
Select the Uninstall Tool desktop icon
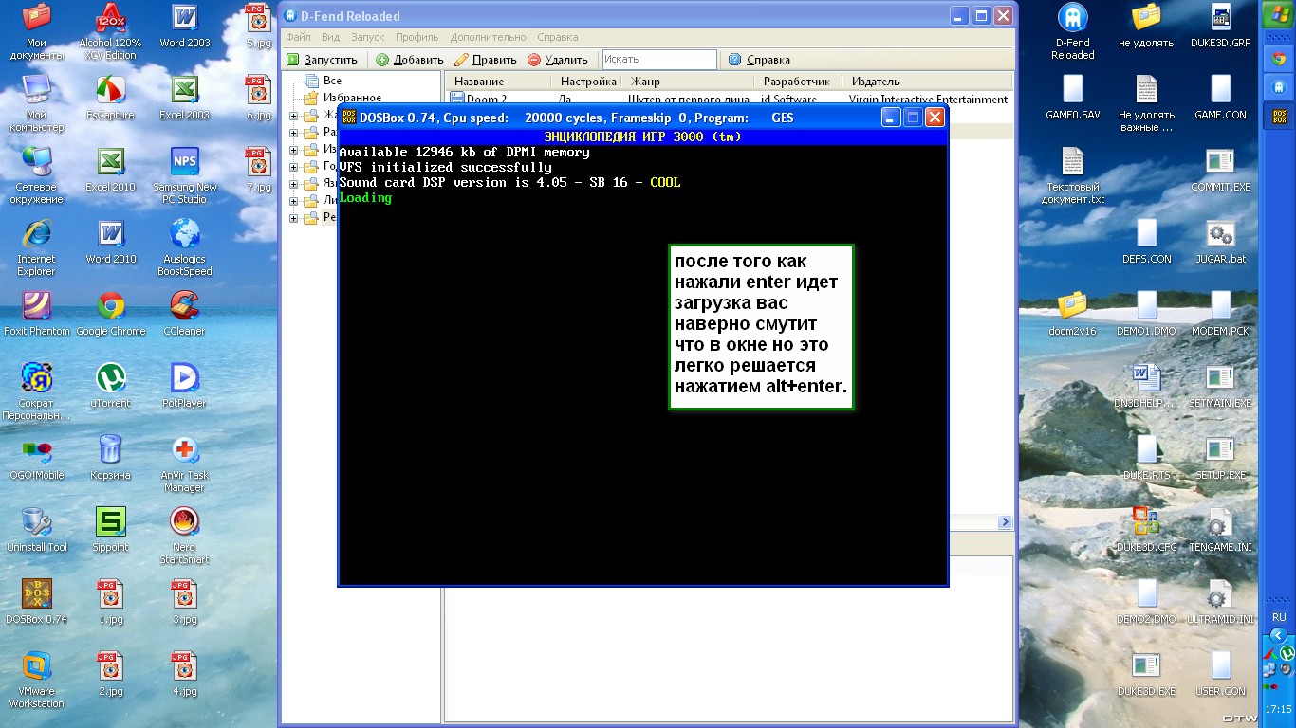pyautogui.click(x=37, y=531)
